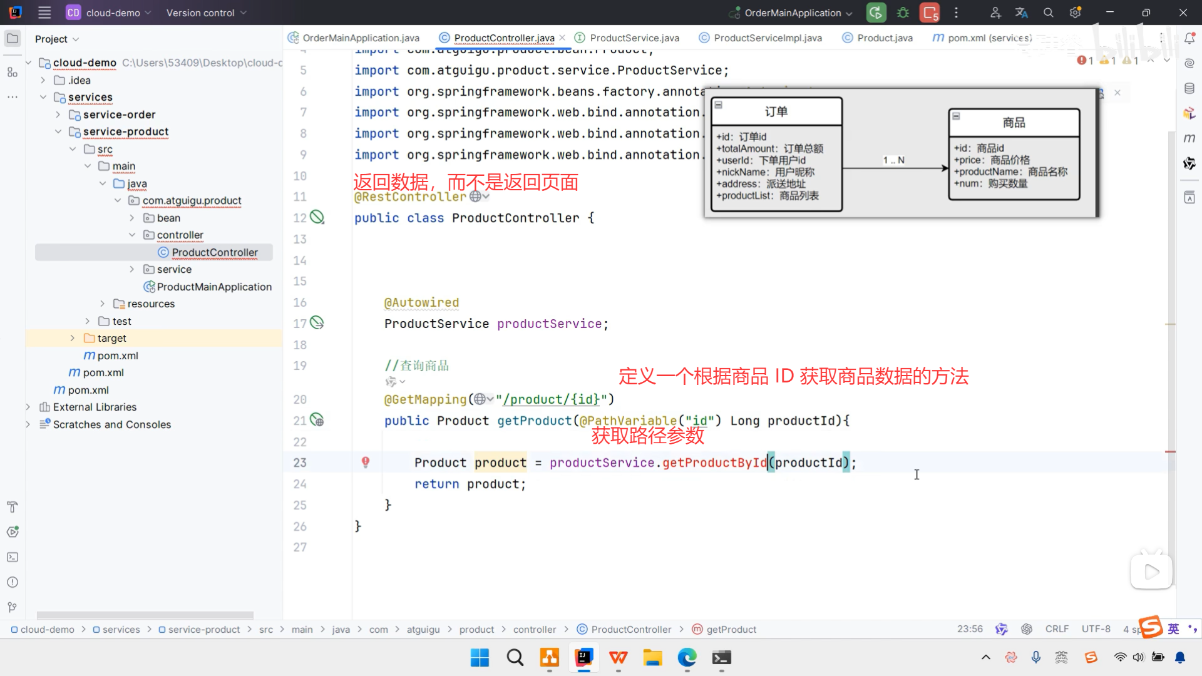Open IDE settings gear icon
Viewport: 1202px width, 676px height.
pyautogui.click(x=1076, y=13)
